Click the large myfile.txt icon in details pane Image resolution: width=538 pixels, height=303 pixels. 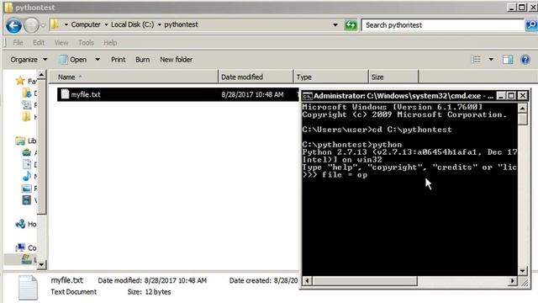(28, 287)
